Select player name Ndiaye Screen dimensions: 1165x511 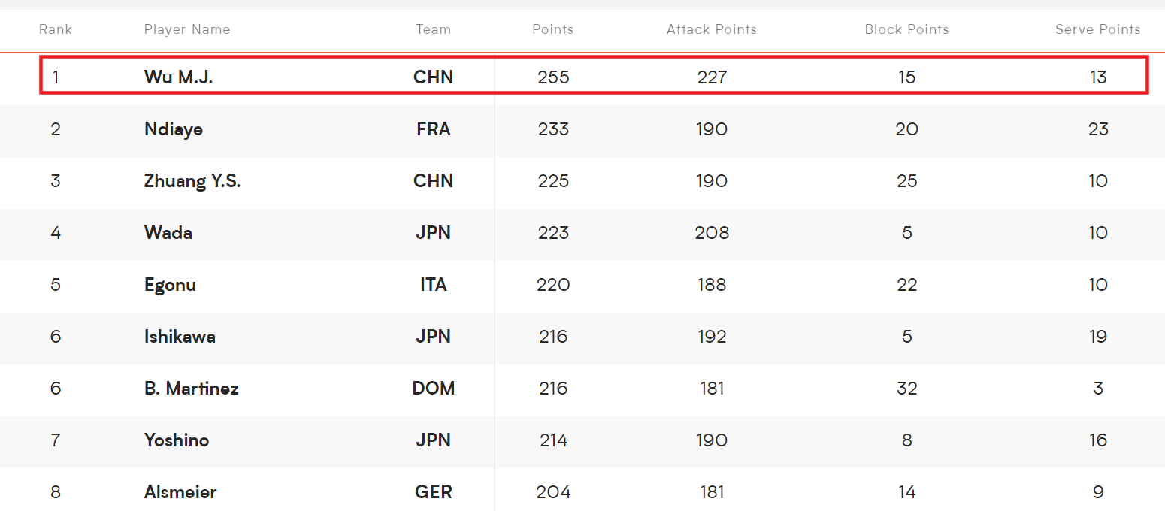pyautogui.click(x=174, y=129)
